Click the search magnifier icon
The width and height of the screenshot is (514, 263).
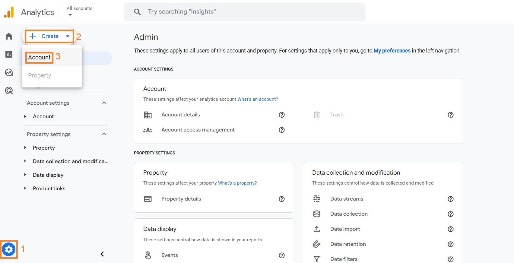pos(137,12)
